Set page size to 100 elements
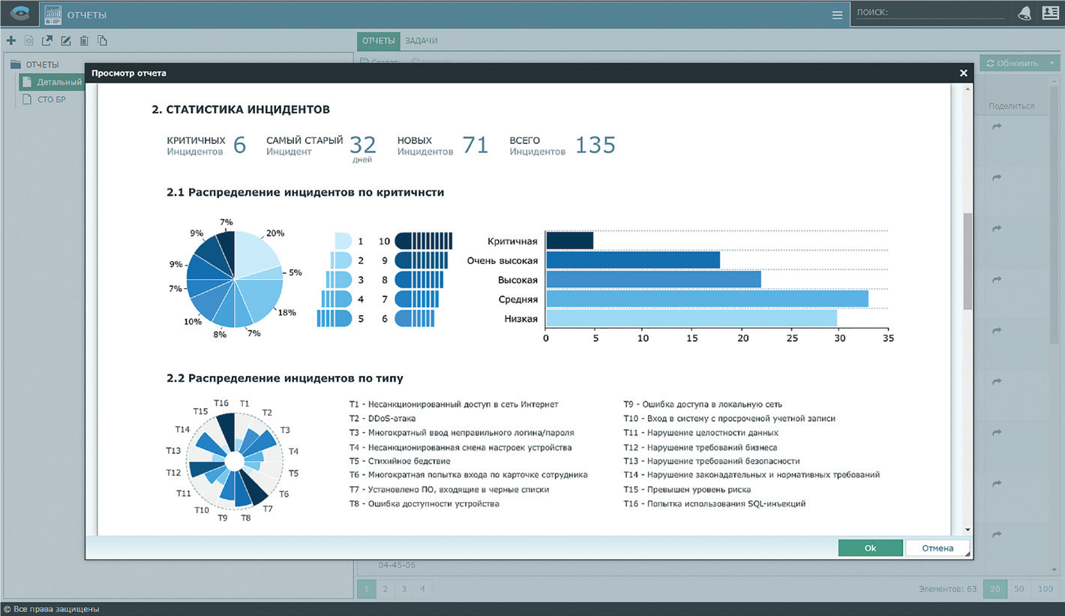This screenshot has height=616, width=1065. (1045, 589)
